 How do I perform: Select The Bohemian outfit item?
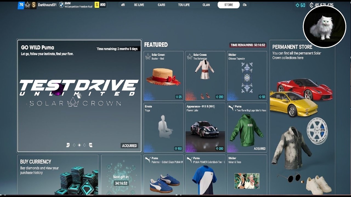[205, 76]
